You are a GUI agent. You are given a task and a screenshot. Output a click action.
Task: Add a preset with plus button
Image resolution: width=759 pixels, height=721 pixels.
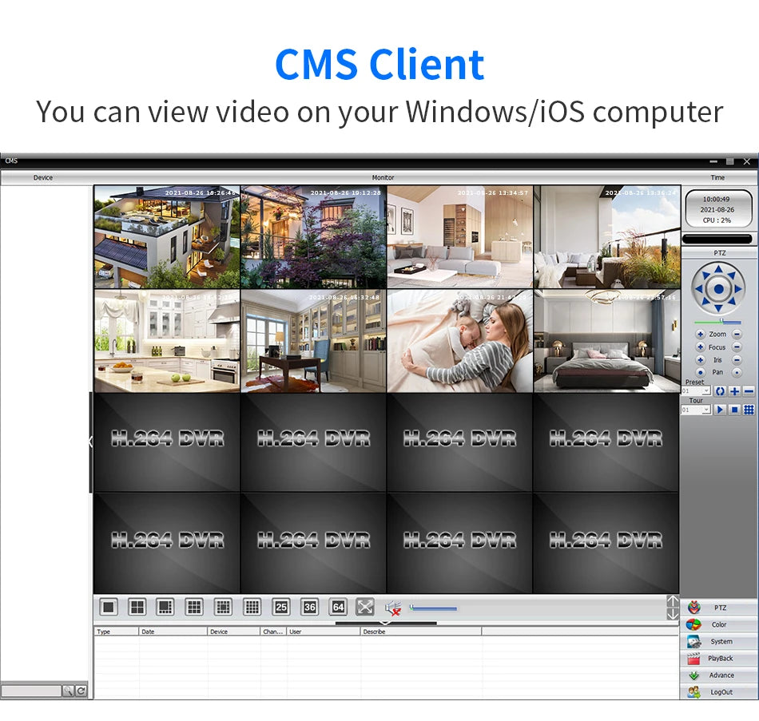(734, 391)
